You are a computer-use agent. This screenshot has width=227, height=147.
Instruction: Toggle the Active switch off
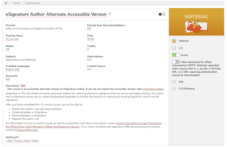(176, 55)
